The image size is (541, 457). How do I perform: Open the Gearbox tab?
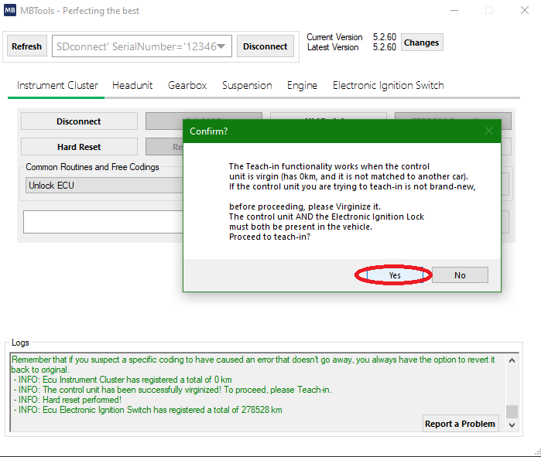[x=187, y=85]
